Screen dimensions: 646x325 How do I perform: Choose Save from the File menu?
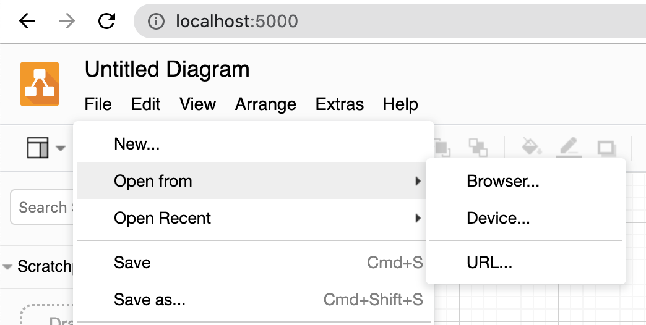coord(251,263)
